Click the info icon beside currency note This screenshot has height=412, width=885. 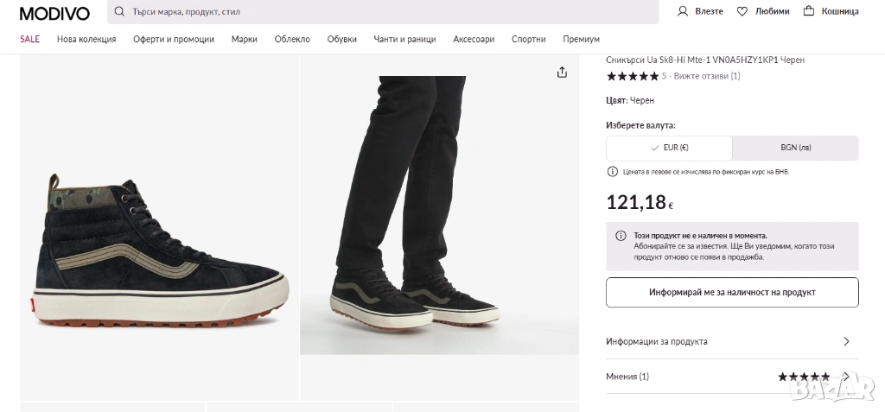pyautogui.click(x=613, y=172)
